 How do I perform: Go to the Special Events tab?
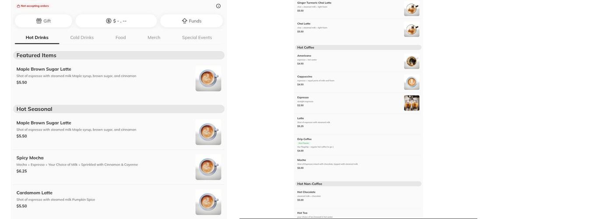pos(197,38)
